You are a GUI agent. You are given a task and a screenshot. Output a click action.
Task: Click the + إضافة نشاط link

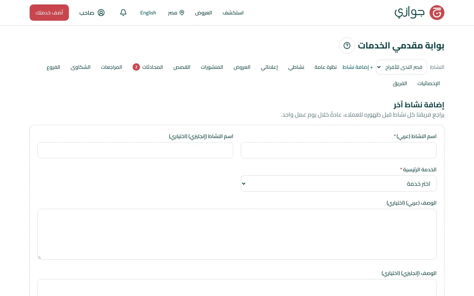pos(358,67)
